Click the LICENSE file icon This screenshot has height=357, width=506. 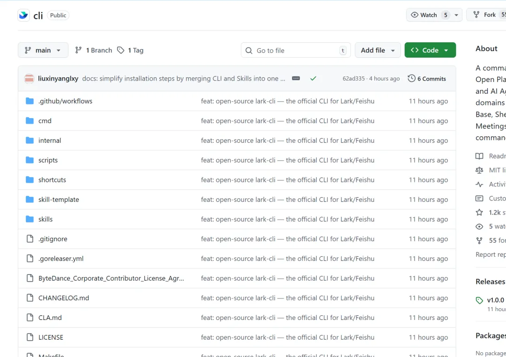pyautogui.click(x=30, y=337)
